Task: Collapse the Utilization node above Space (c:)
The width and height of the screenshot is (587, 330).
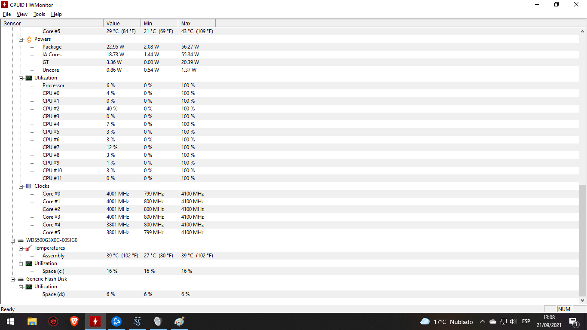Action: pyautogui.click(x=21, y=263)
